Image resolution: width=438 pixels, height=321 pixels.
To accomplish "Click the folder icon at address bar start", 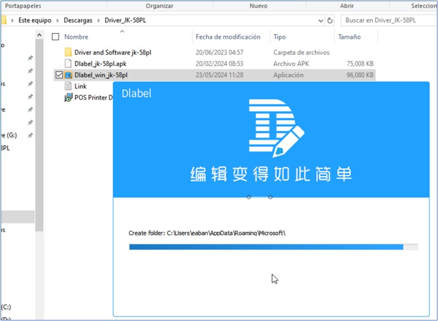I will pyautogui.click(x=3, y=20).
